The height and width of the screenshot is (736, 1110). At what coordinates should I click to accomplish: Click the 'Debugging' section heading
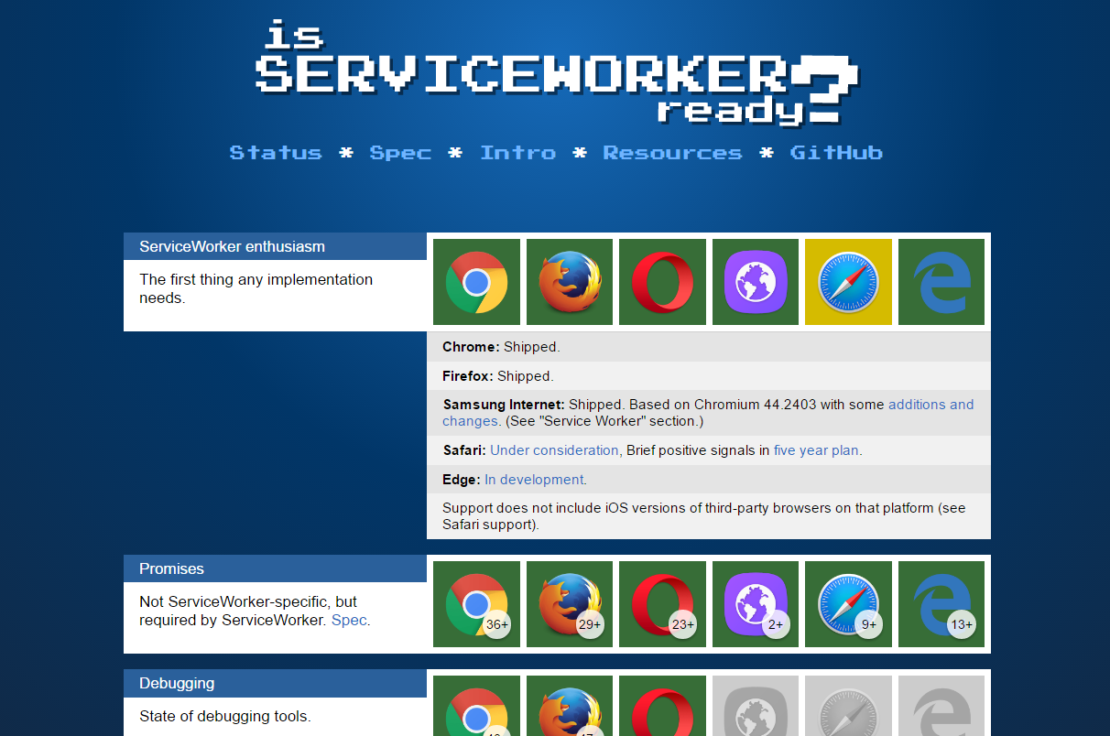tap(275, 683)
